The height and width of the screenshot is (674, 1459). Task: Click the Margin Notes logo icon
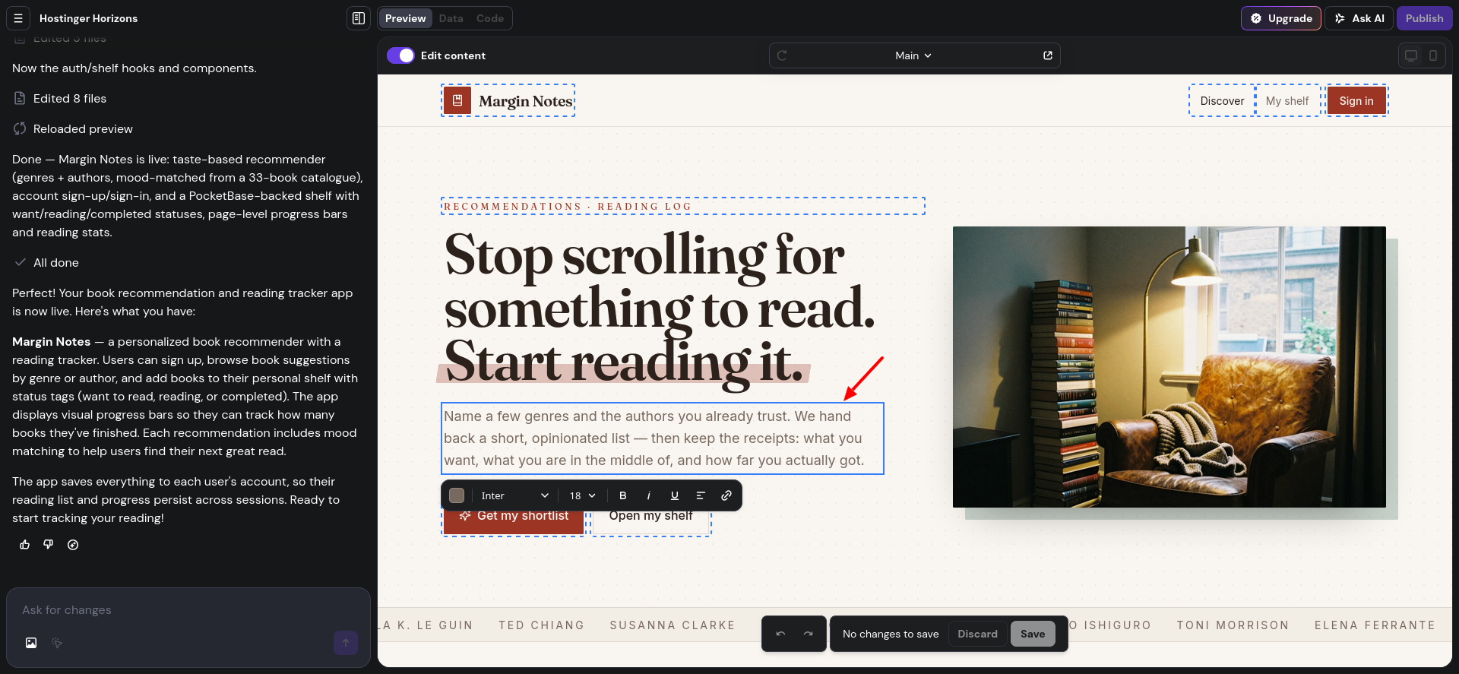pos(457,100)
